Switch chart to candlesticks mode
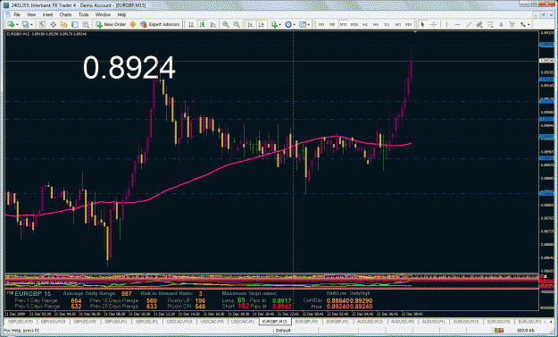 click(202, 24)
